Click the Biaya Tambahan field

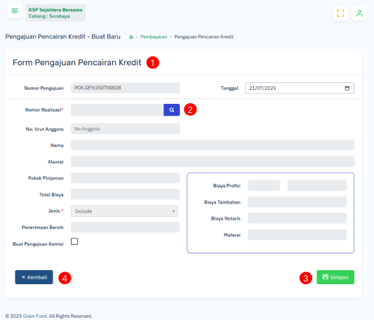coord(298,202)
